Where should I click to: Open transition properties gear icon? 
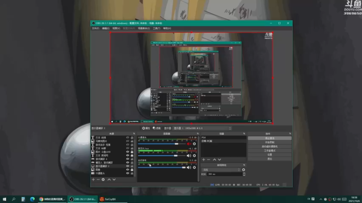(243, 170)
